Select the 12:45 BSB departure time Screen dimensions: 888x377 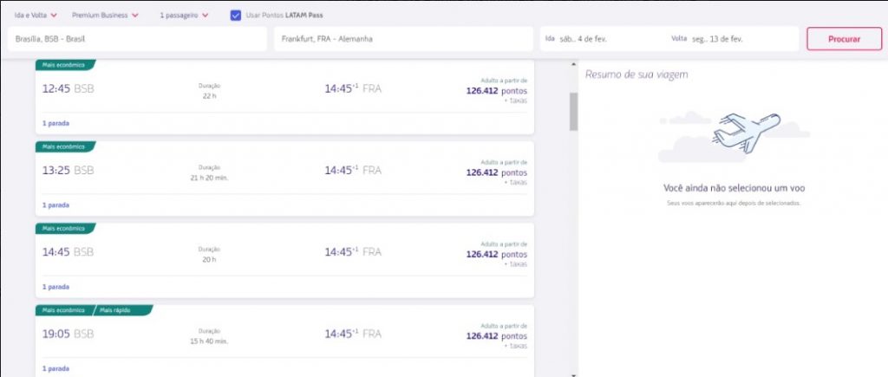coord(68,88)
